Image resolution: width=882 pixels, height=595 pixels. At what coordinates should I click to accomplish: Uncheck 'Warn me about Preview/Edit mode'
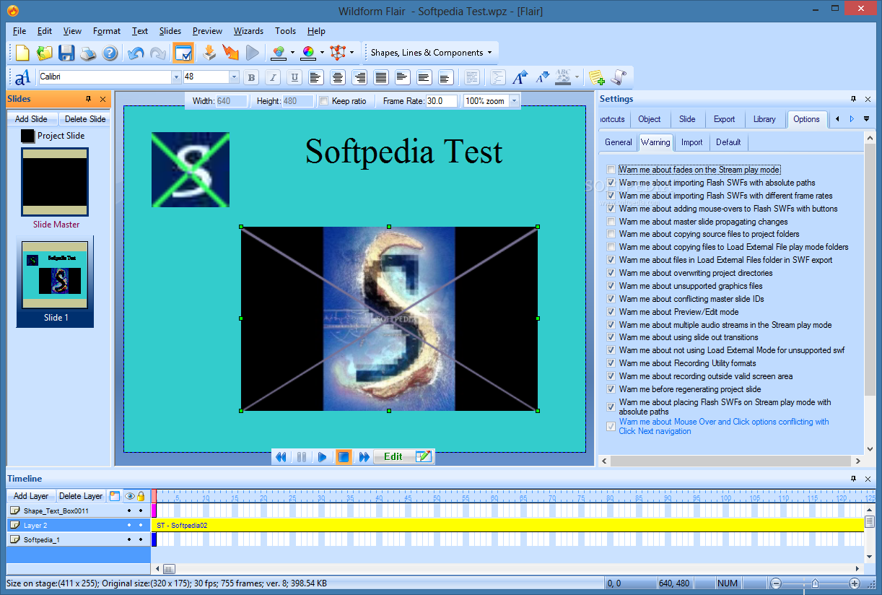tap(611, 312)
